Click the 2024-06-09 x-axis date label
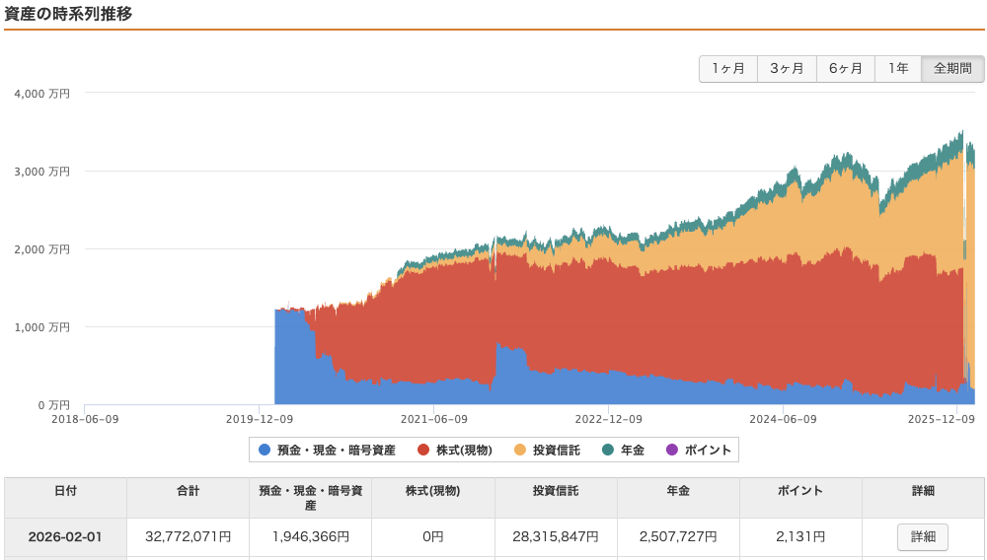The height and width of the screenshot is (560, 987). pos(783,419)
